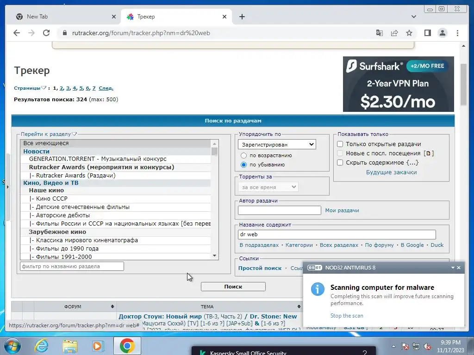Open the Перейти к разделу dropdown
Image resolution: width=474 pixels, height=355 pixels.
click(x=49, y=134)
